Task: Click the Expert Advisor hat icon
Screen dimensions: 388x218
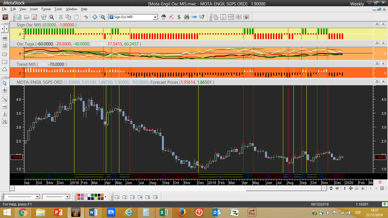Action: [164, 17]
